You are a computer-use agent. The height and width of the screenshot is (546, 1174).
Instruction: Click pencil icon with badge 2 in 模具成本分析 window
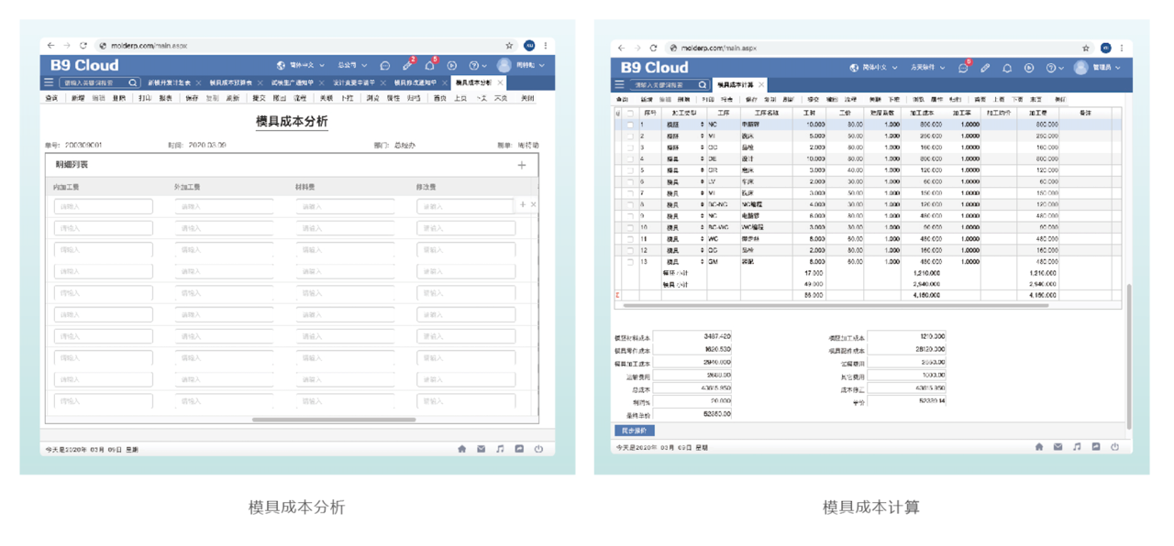pos(407,66)
